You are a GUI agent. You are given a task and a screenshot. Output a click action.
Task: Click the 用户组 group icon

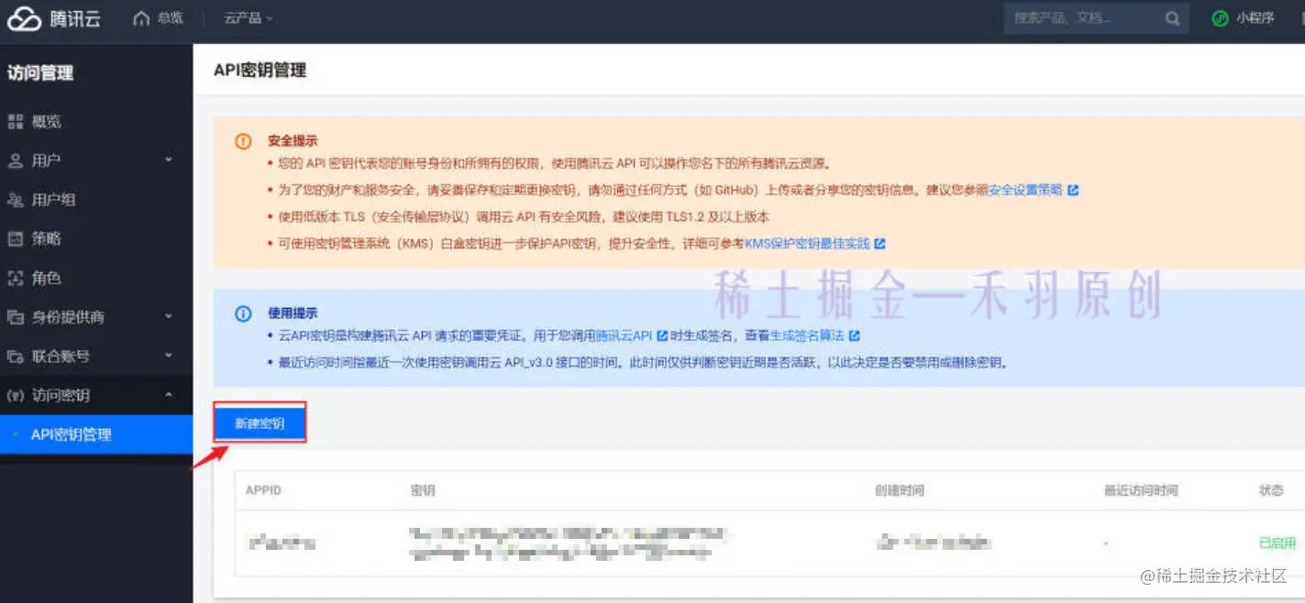coord(15,200)
